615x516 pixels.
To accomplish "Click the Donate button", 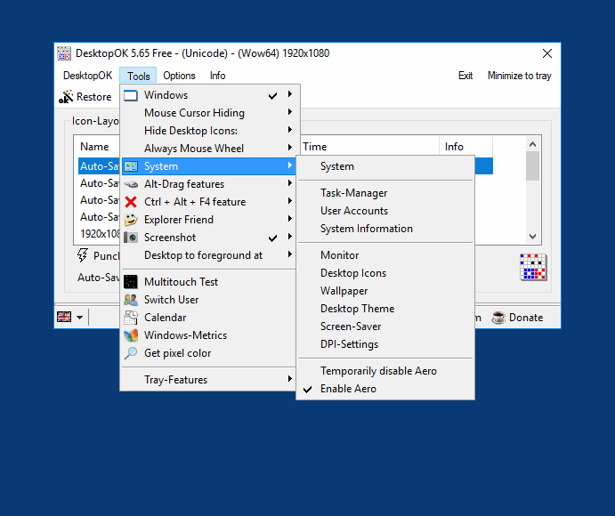I will coord(517,318).
